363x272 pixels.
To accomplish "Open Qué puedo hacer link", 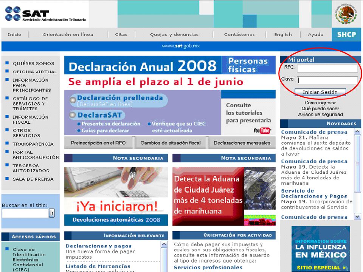I will pos(320,108).
